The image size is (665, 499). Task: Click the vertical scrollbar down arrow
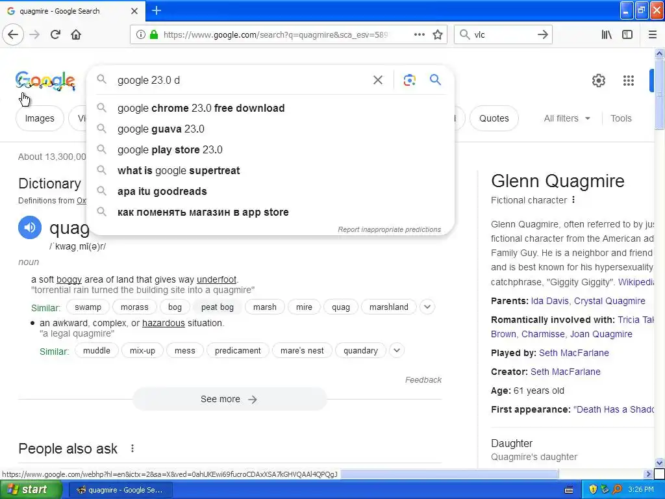660,463
